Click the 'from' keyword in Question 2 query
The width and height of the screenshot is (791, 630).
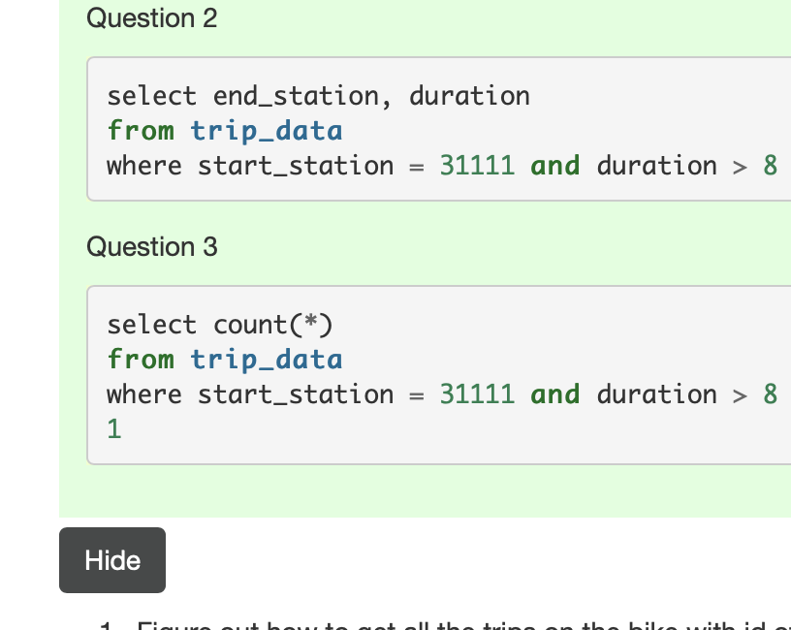coord(141,131)
